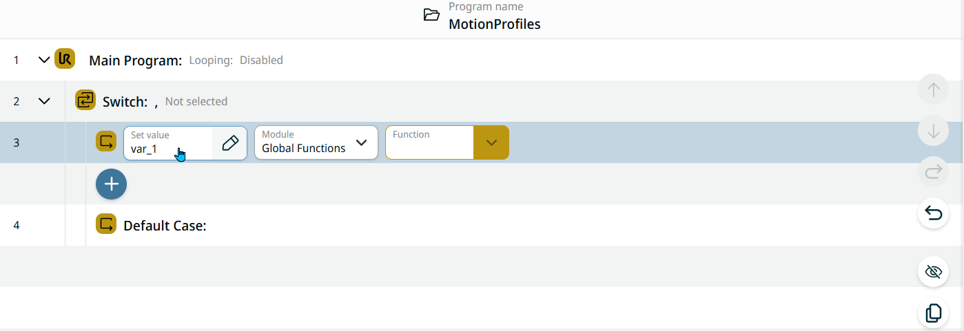
Task: Move the selected node down
Action: [x=933, y=131]
